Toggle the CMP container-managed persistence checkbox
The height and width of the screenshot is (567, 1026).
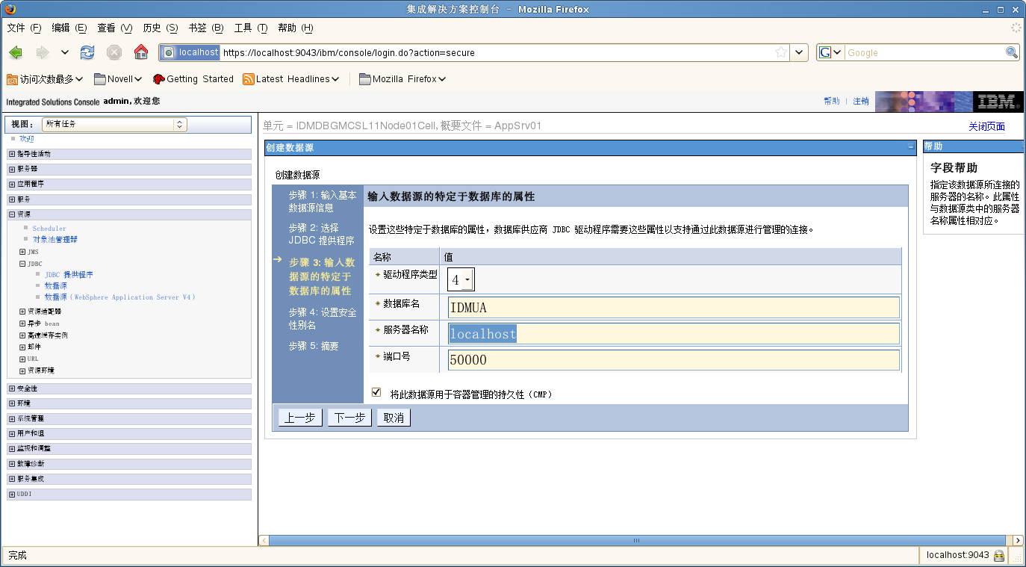(376, 392)
